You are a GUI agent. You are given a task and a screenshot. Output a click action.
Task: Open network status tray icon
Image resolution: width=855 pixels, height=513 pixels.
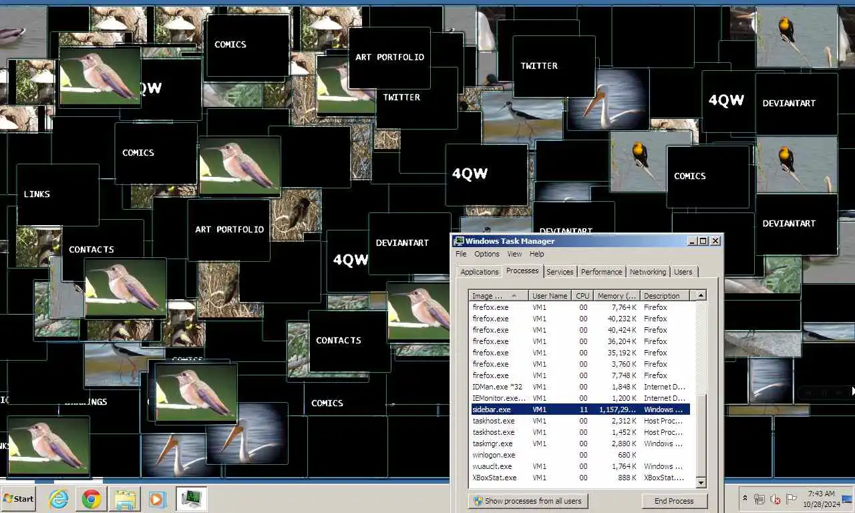click(x=759, y=499)
